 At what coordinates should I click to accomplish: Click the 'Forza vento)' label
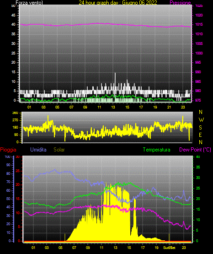point(29,3)
